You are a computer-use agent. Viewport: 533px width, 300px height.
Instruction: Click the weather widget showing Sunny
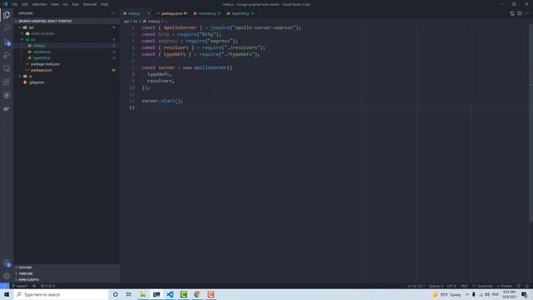point(446,294)
